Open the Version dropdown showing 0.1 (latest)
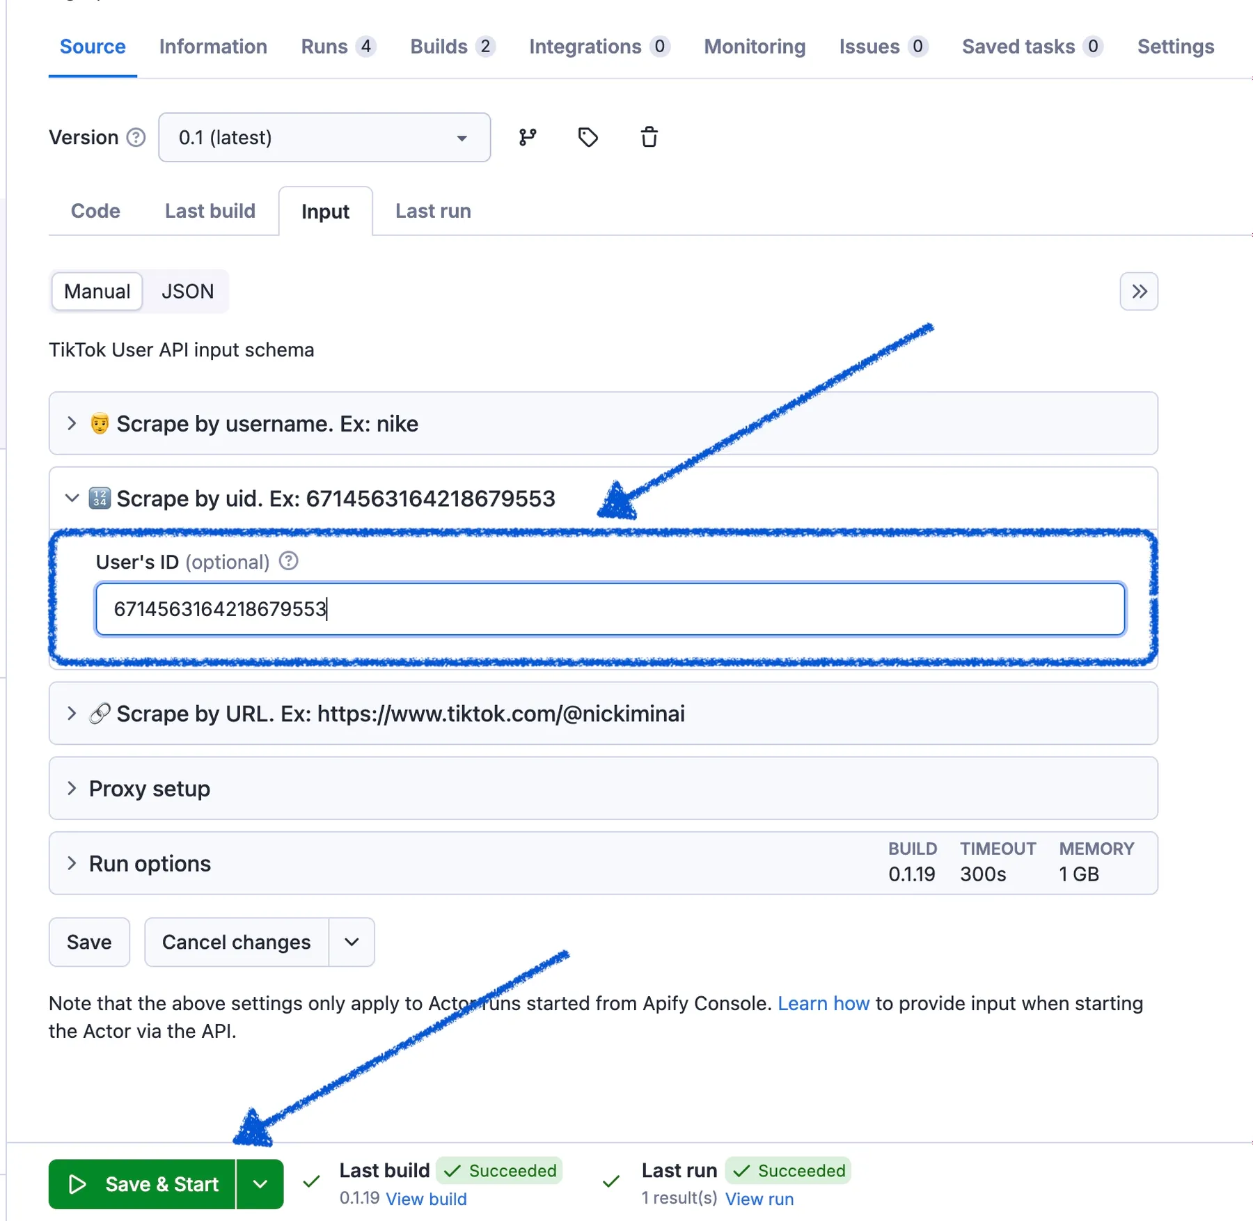1253x1221 pixels. pyautogui.click(x=324, y=138)
